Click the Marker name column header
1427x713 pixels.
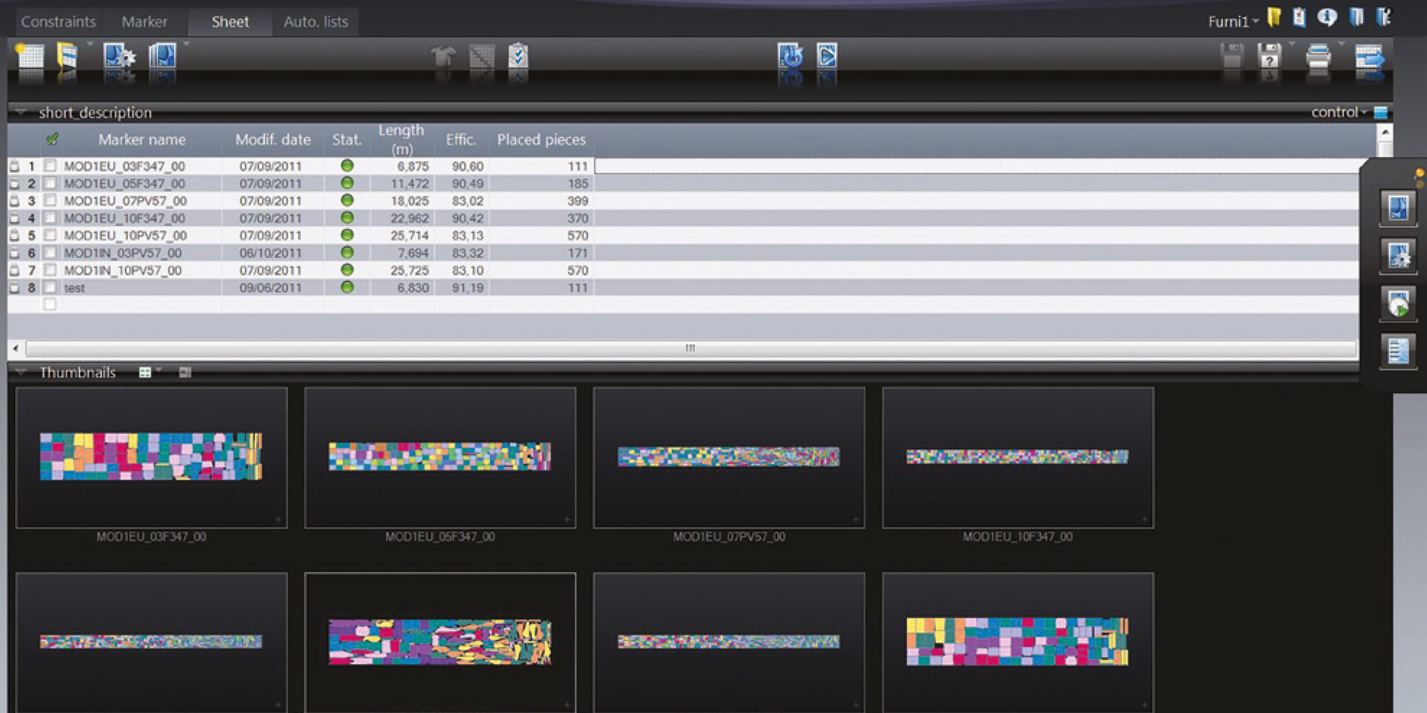(x=142, y=140)
